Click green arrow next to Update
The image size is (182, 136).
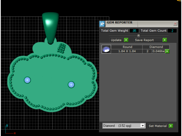[x=126, y=40]
